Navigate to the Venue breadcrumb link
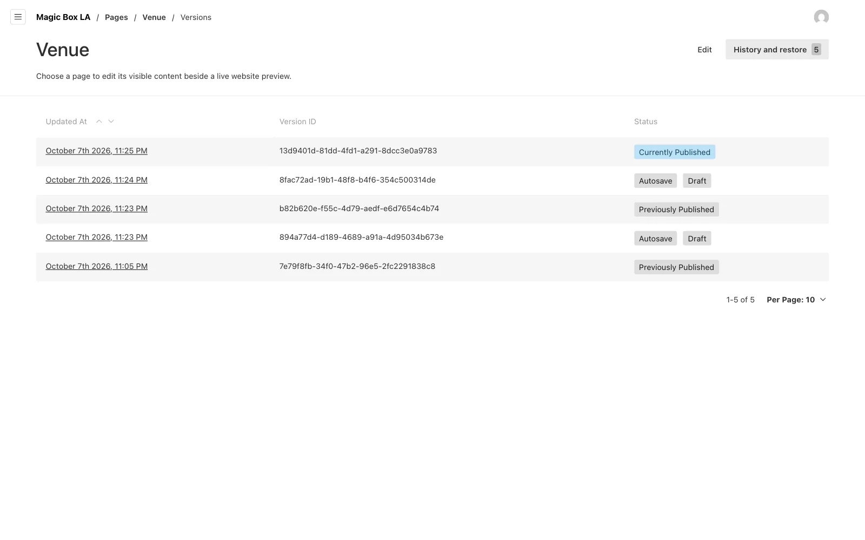 (154, 17)
